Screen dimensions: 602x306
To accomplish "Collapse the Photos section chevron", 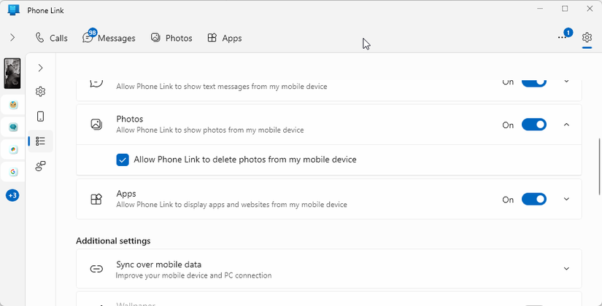I will pos(567,125).
